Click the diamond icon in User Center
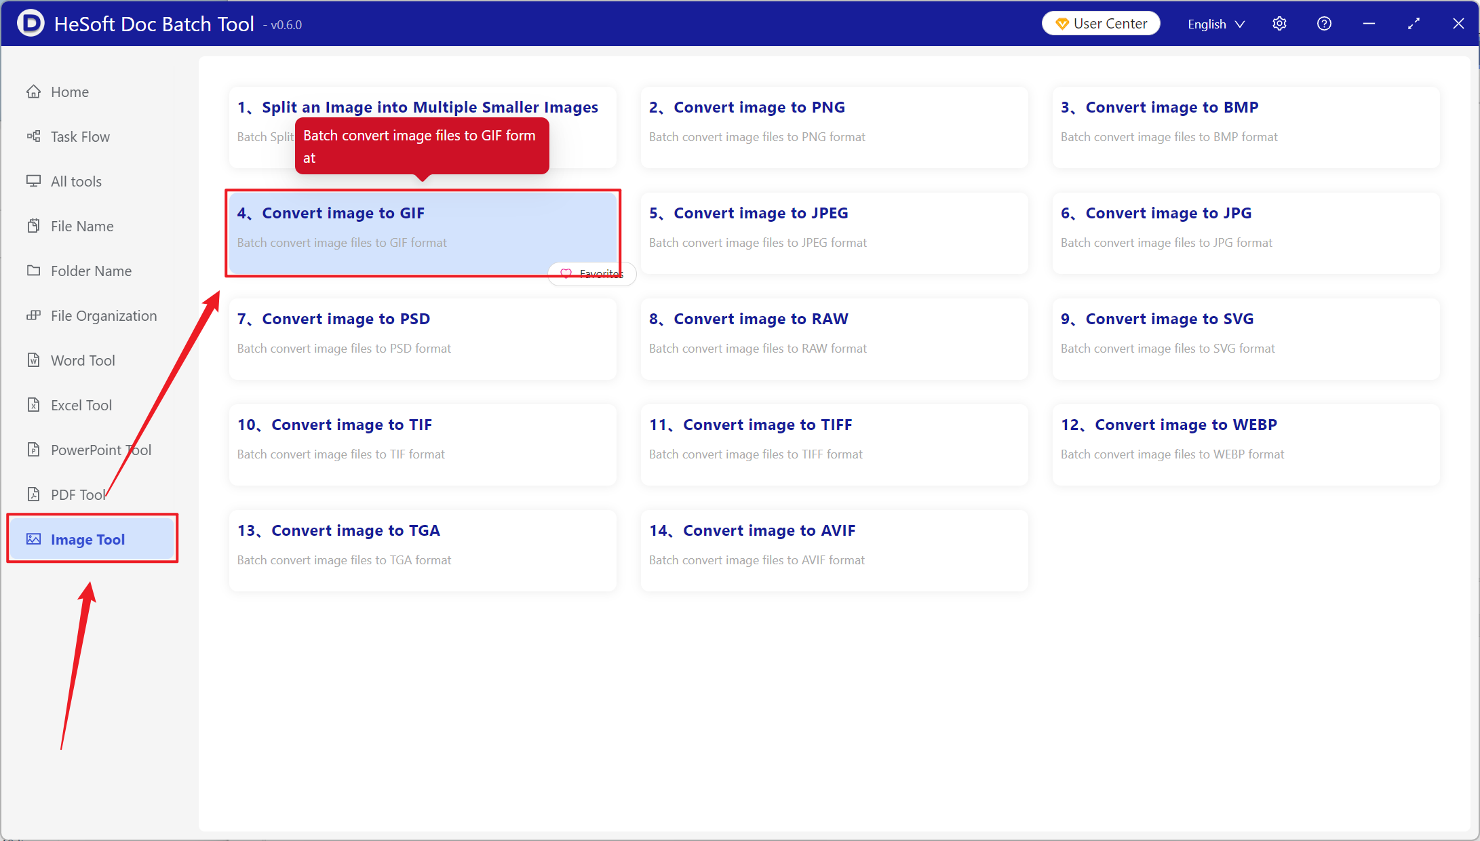 coord(1062,24)
